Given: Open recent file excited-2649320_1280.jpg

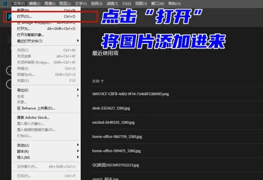Looking at the screenshot, I should click(113, 122).
